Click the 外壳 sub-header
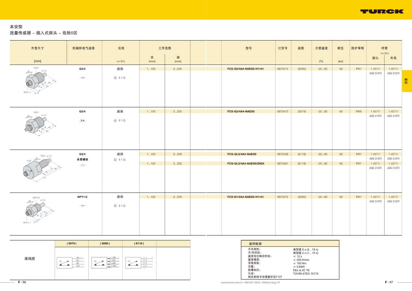412x291 pixels. click(393, 58)
